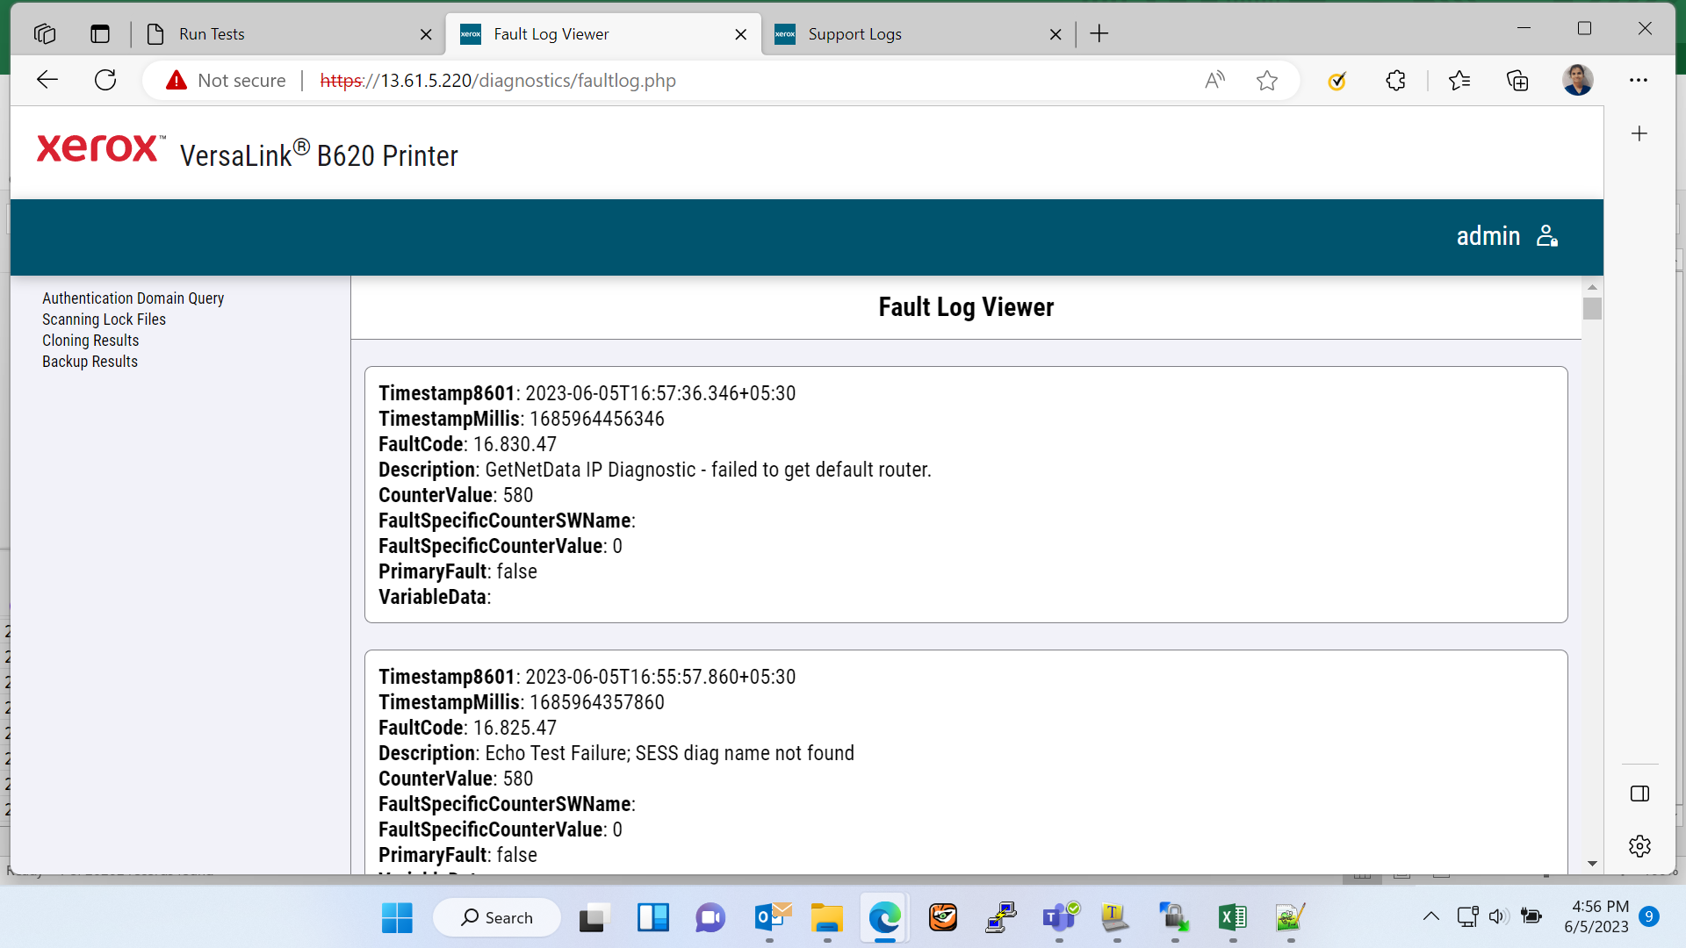Screen dimensions: 1686x948
Task: Reload the Fault Log Viewer page
Action: tap(105, 80)
